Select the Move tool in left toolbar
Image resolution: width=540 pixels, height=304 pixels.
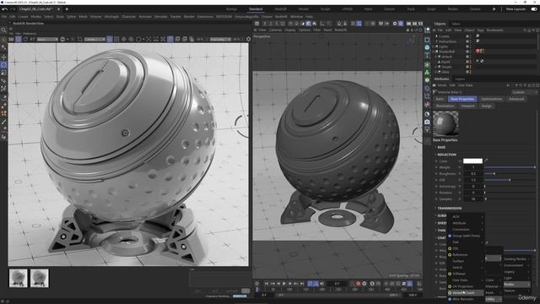[x=3, y=57]
